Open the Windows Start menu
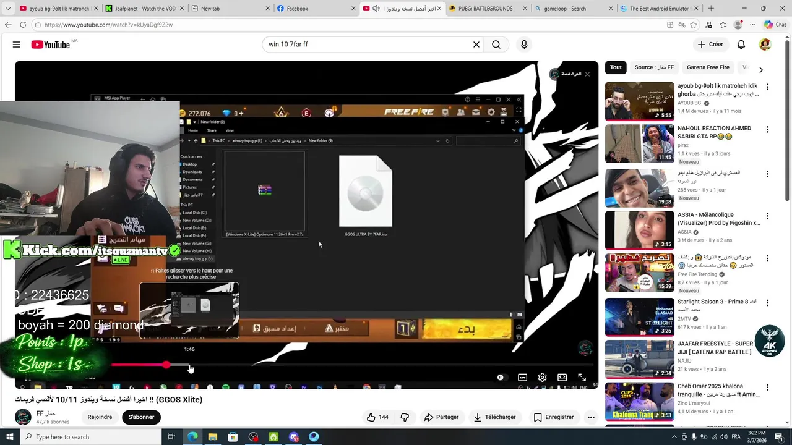This screenshot has height=445, width=792. point(10,437)
